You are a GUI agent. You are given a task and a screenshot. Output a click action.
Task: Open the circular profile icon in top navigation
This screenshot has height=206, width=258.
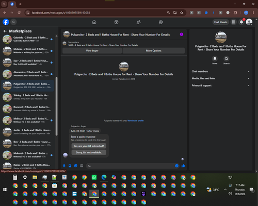click(160, 22)
